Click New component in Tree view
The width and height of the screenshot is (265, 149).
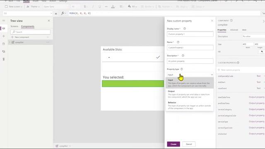pyautogui.click(x=20, y=37)
